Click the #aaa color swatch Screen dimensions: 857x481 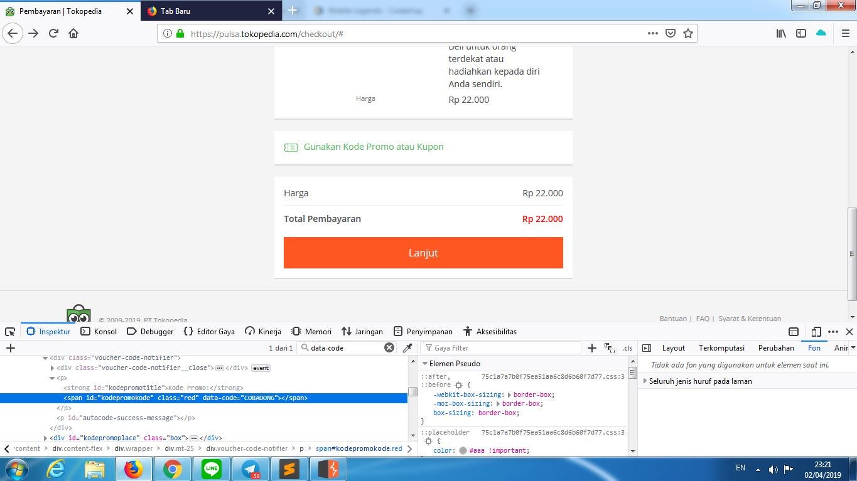[463, 450]
